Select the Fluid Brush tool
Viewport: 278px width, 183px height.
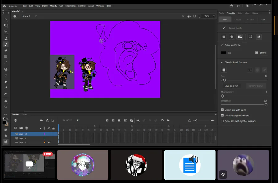click(6, 38)
